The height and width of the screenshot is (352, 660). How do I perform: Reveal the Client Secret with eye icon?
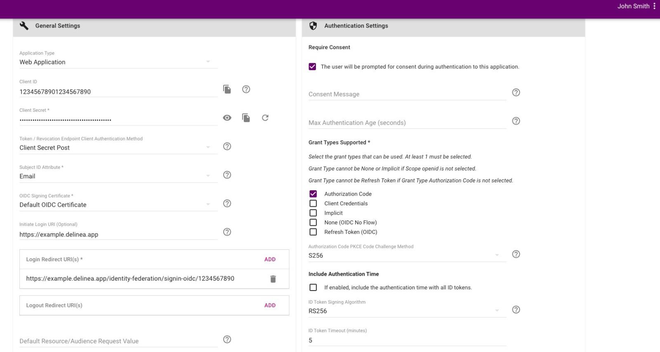pyautogui.click(x=227, y=118)
